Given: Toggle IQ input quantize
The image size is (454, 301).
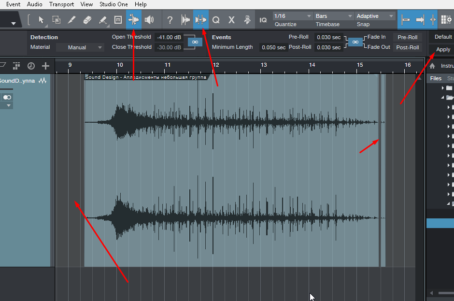Looking at the screenshot, I should click(x=263, y=20).
